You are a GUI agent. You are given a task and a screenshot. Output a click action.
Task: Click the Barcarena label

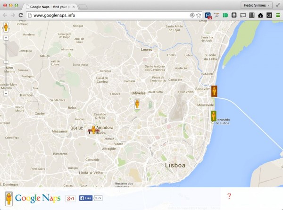pos(60,154)
